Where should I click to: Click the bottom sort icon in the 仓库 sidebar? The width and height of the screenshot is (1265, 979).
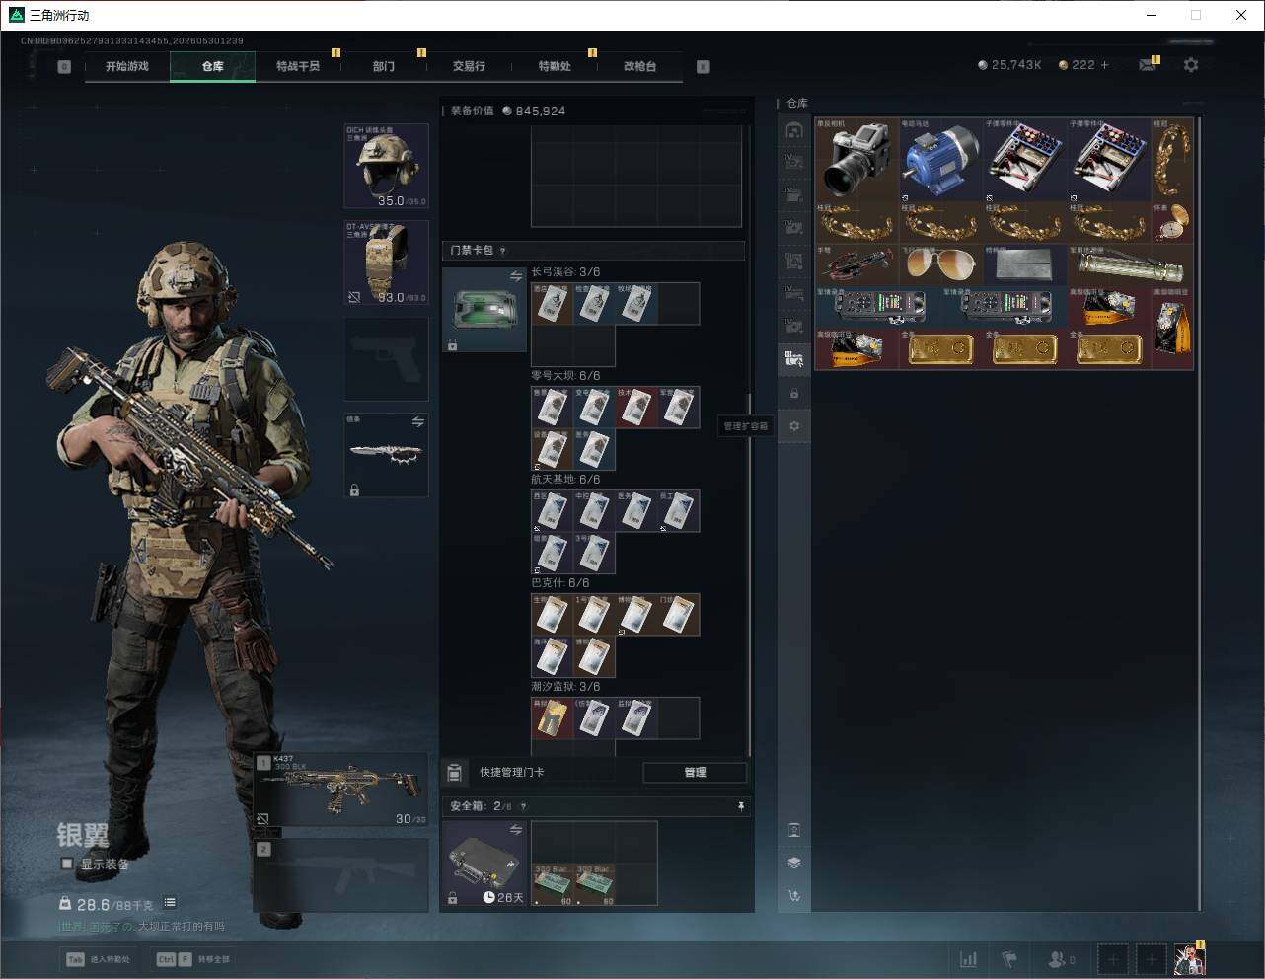point(794,896)
